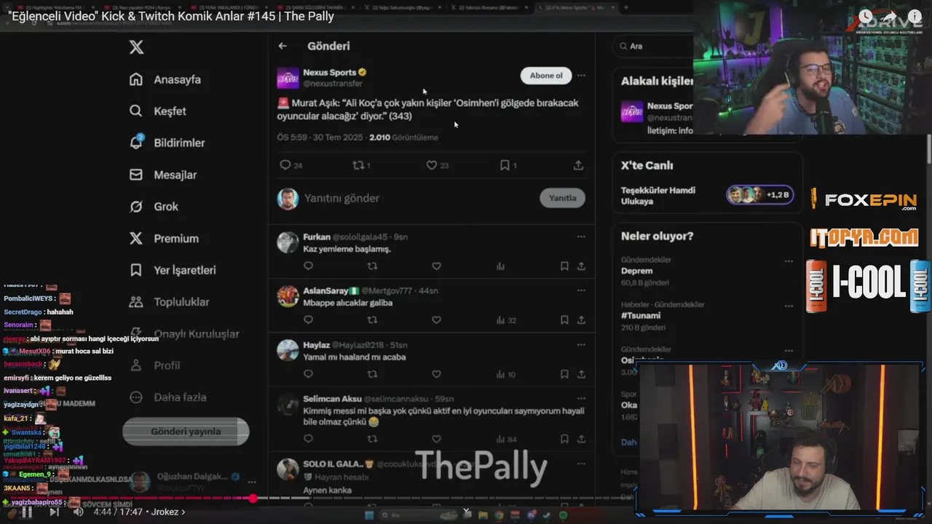This screenshot has width=932, height=524.
Task: Bookmark the Nexus Sports post
Action: [505, 165]
